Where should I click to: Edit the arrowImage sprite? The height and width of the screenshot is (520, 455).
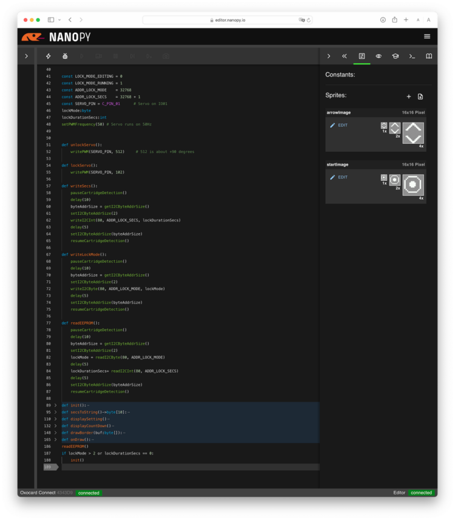[x=339, y=125]
